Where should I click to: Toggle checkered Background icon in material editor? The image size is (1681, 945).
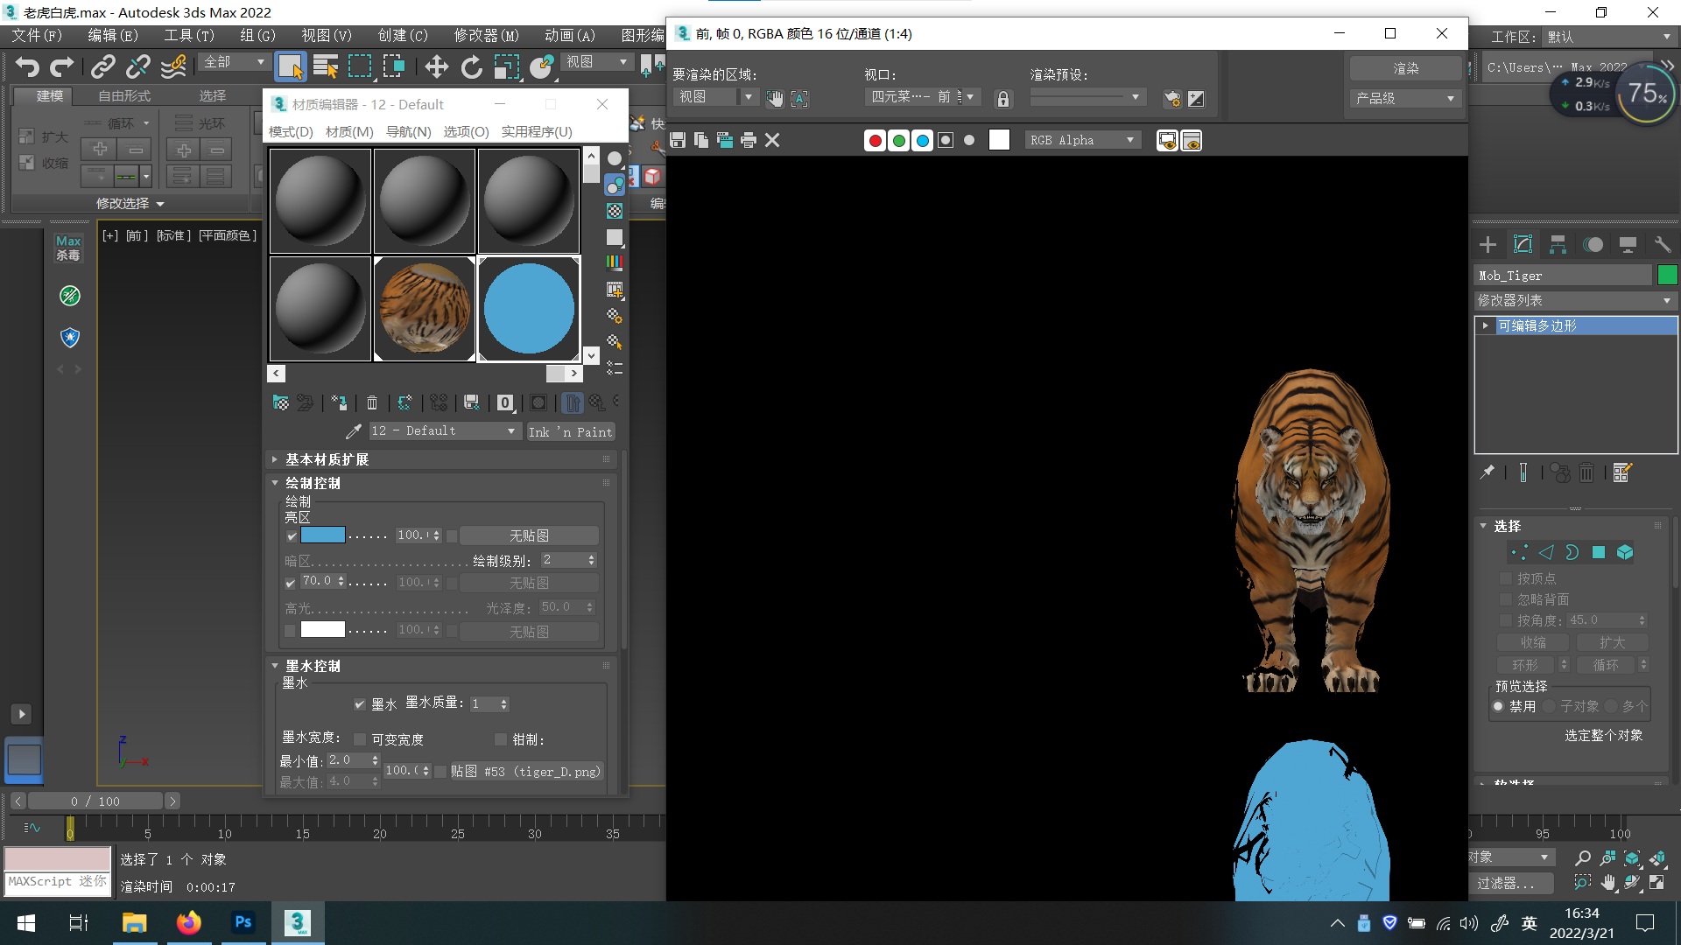615,211
